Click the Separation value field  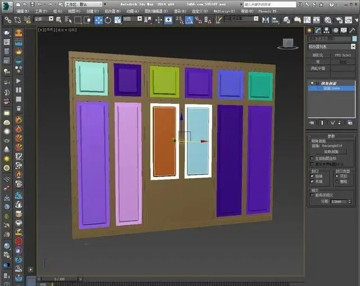(x=339, y=202)
